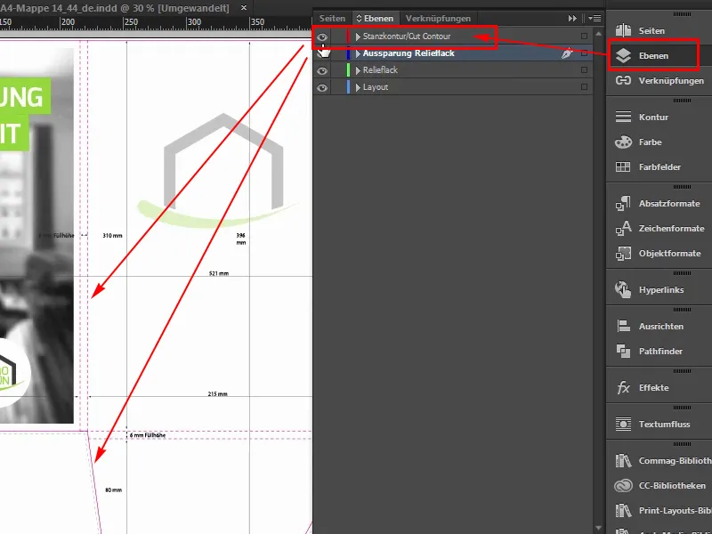Click the '215 mm' dimension label

pos(217,393)
